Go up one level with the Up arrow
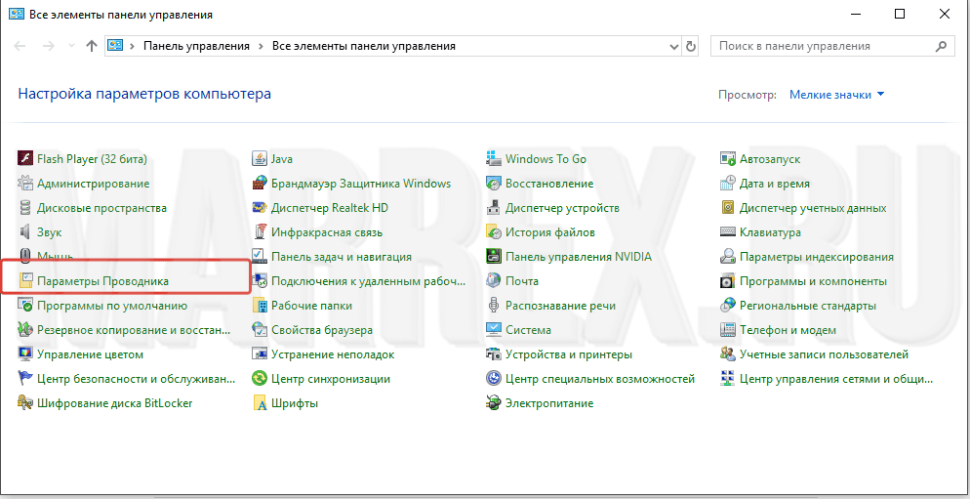 pos(92,46)
